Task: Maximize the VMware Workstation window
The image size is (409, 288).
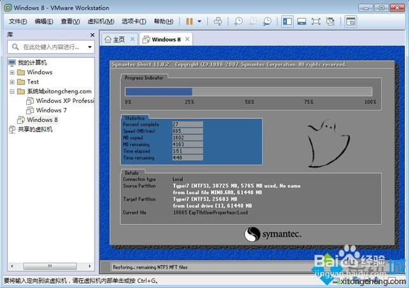Action: [382, 8]
